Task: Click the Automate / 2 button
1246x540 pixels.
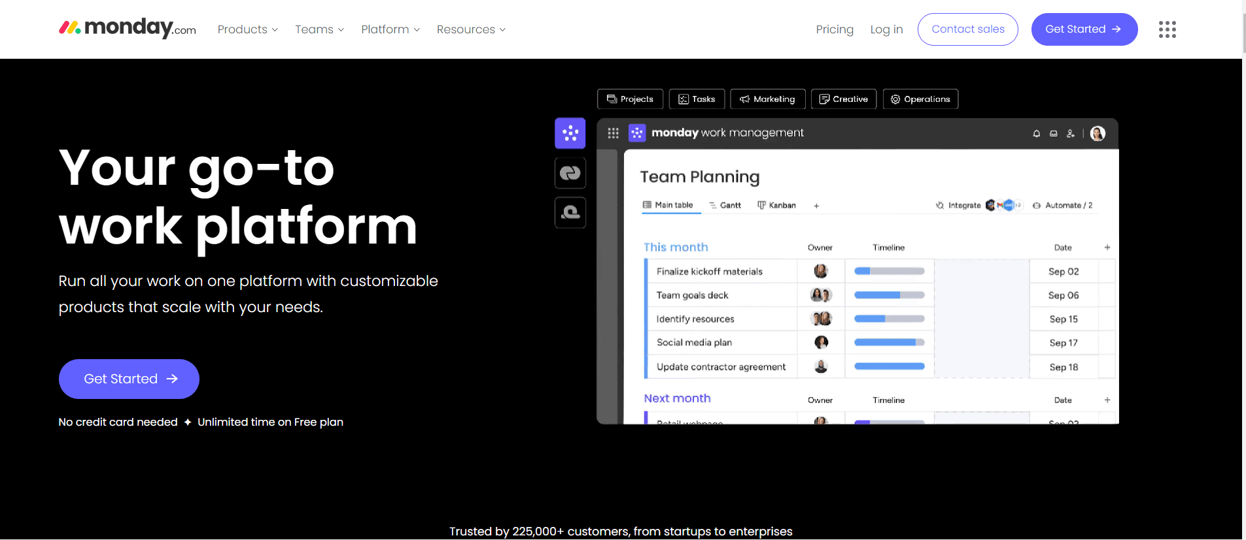Action: pyautogui.click(x=1063, y=205)
